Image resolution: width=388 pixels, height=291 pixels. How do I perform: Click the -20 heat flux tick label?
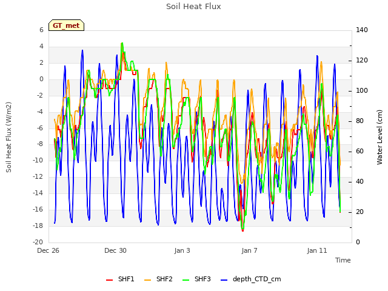coord(38,242)
